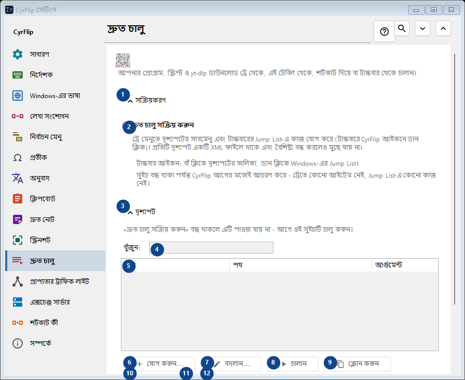The image size is (465, 380).
Task: Select the ক্লিপবোর্ড clipboard icon
Action: click(x=18, y=199)
